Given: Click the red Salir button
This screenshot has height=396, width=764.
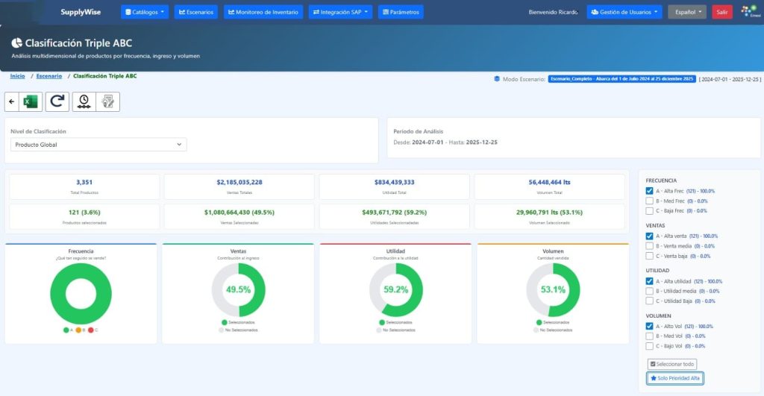Looking at the screenshot, I should tap(721, 12).
